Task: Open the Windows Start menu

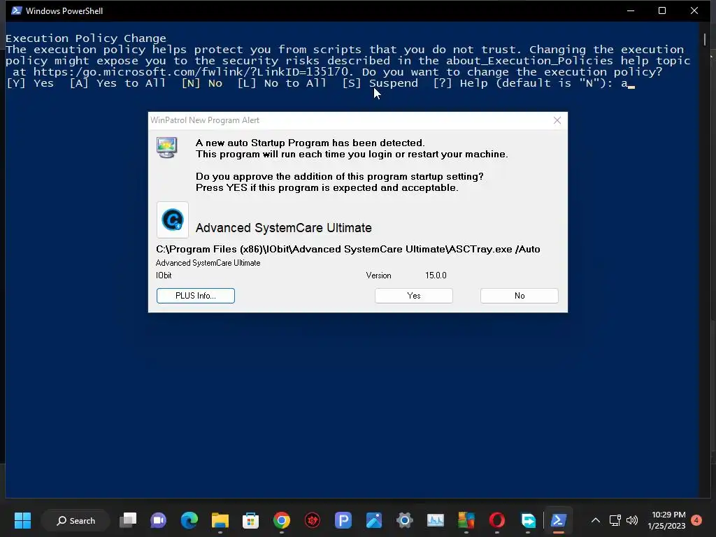Action: 22,520
